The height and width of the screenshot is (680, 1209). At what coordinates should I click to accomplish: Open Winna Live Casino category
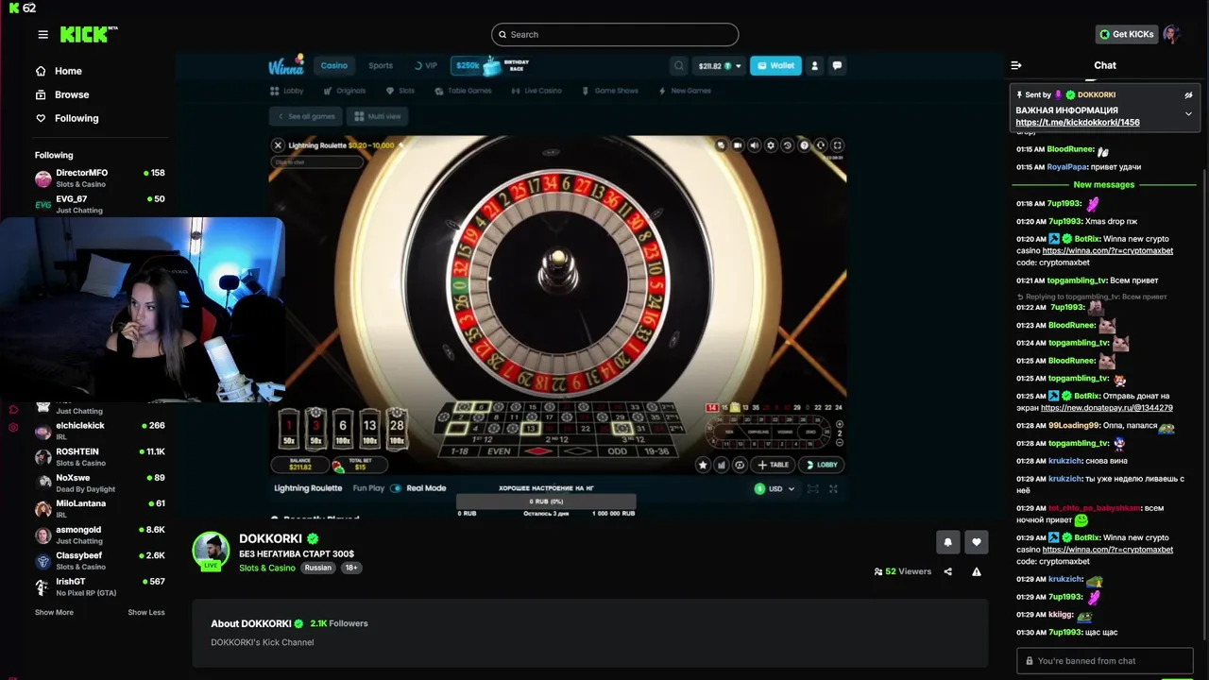coord(536,91)
